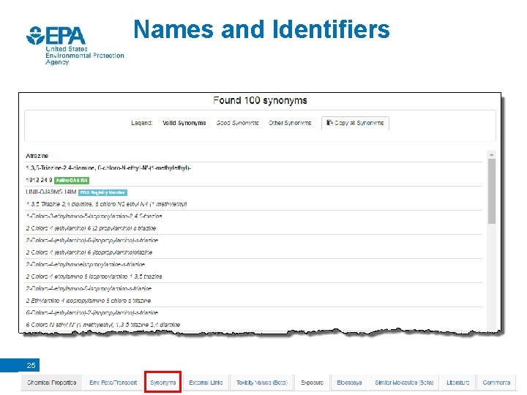This screenshot has width=527, height=395.
Task: Go to the Toxicity Values (Beta) tab
Action: [x=262, y=383]
